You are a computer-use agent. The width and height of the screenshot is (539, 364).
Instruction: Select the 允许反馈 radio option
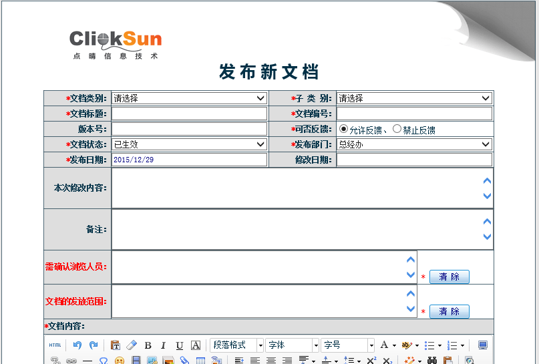343,129
